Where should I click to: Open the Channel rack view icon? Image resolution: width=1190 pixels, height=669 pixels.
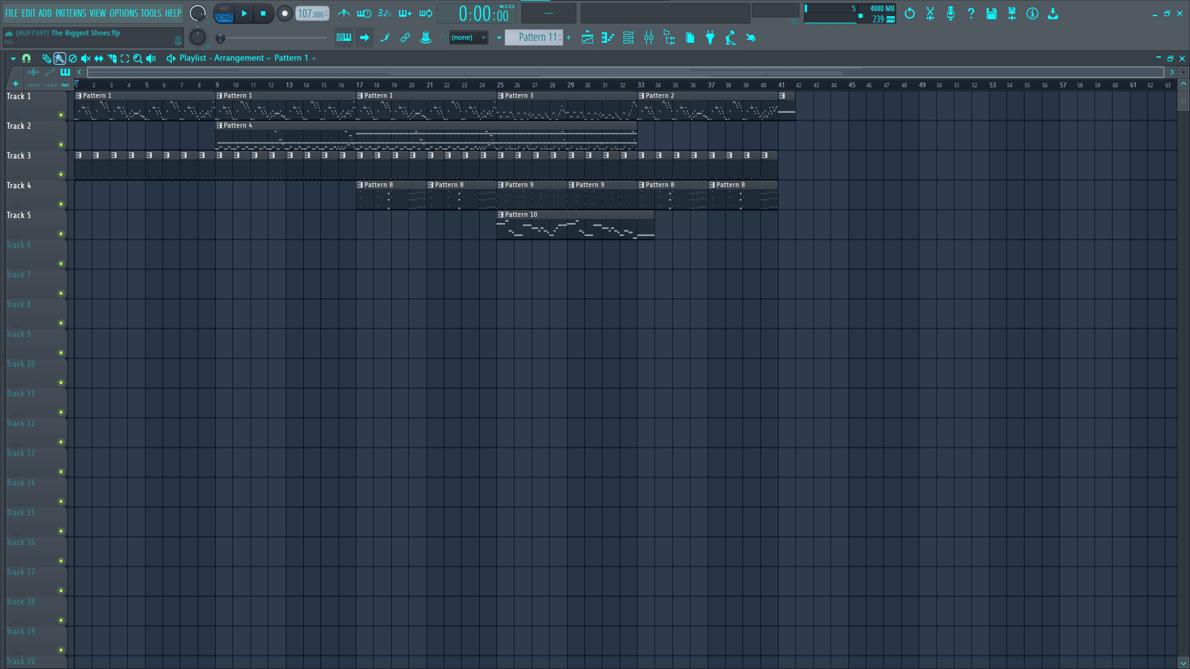click(x=628, y=38)
